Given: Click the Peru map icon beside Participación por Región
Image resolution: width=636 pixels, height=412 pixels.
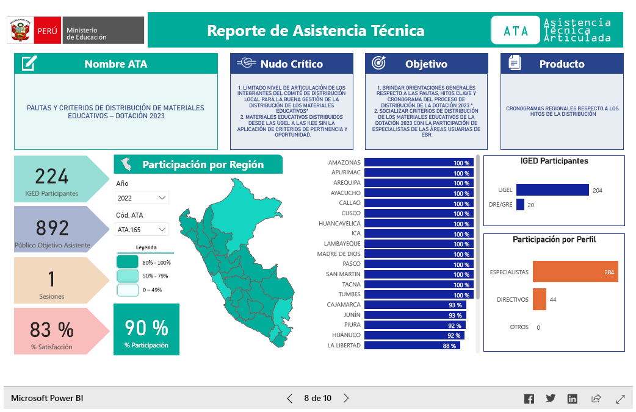Looking at the screenshot, I should pos(126,164).
